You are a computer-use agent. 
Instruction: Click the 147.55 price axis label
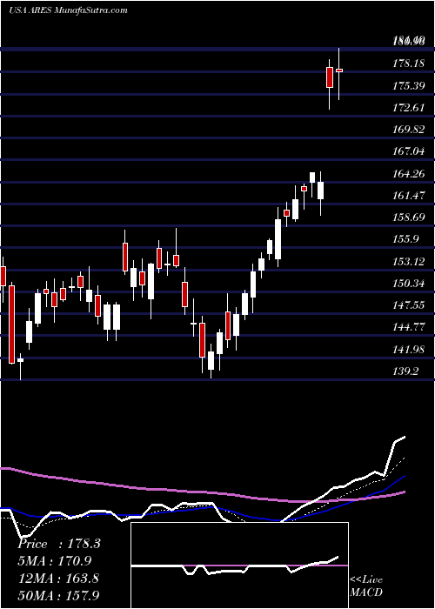click(409, 305)
